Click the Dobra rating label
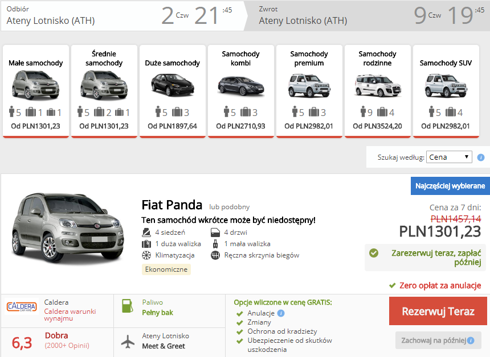Viewport: 490px width, 357px height. point(56,335)
